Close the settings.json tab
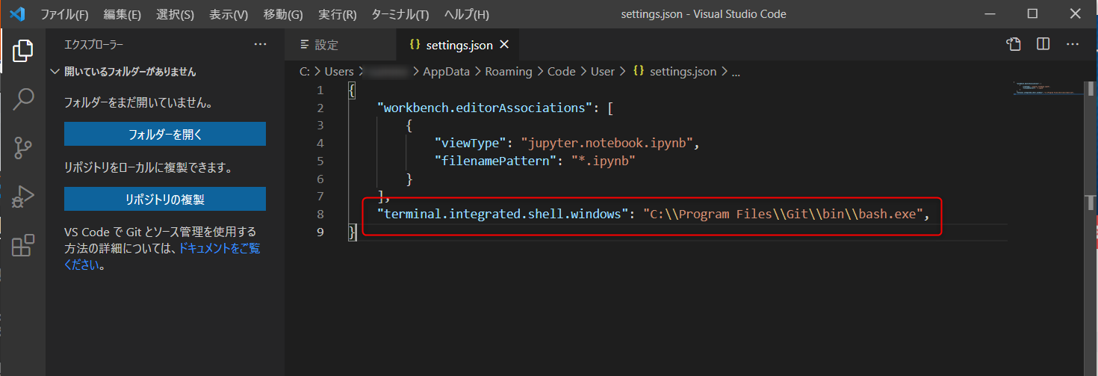 point(504,45)
